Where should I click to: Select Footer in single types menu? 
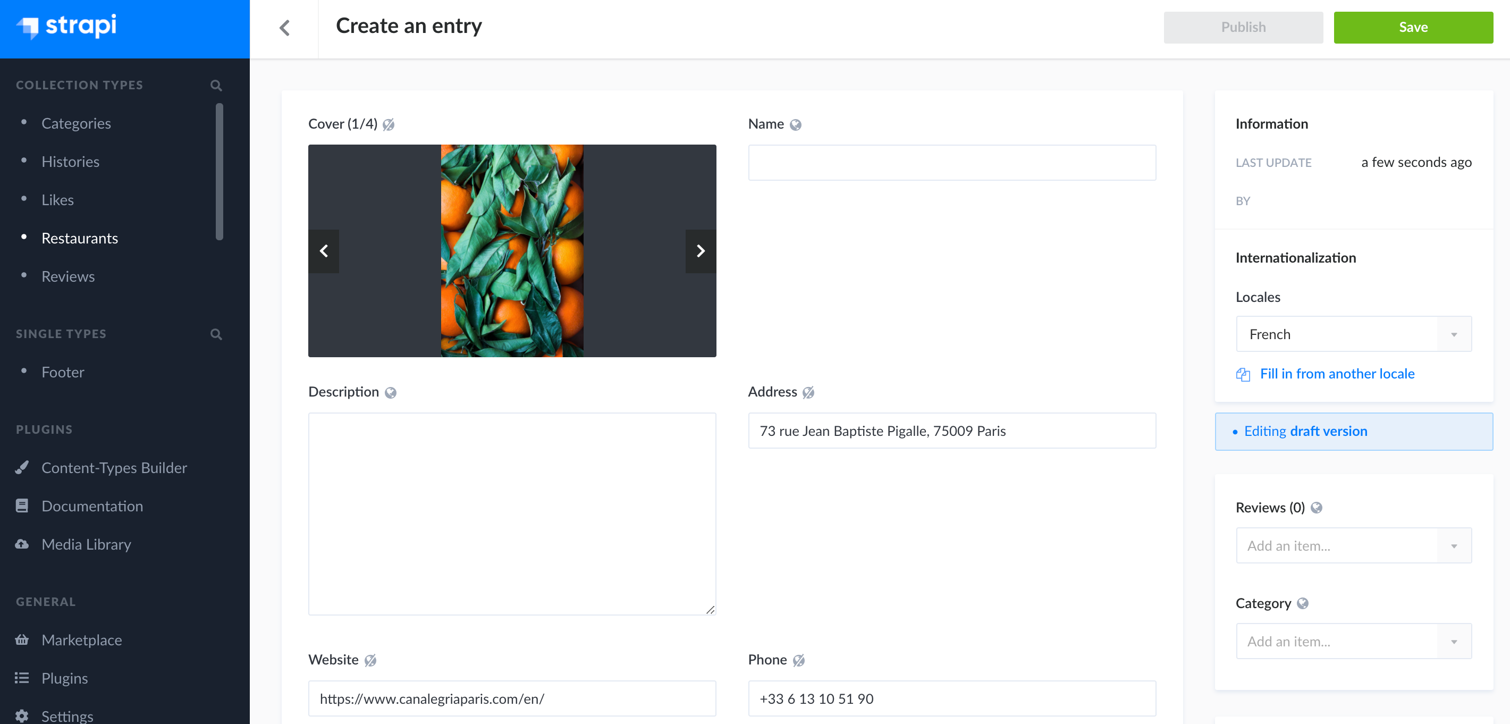pos(63,371)
